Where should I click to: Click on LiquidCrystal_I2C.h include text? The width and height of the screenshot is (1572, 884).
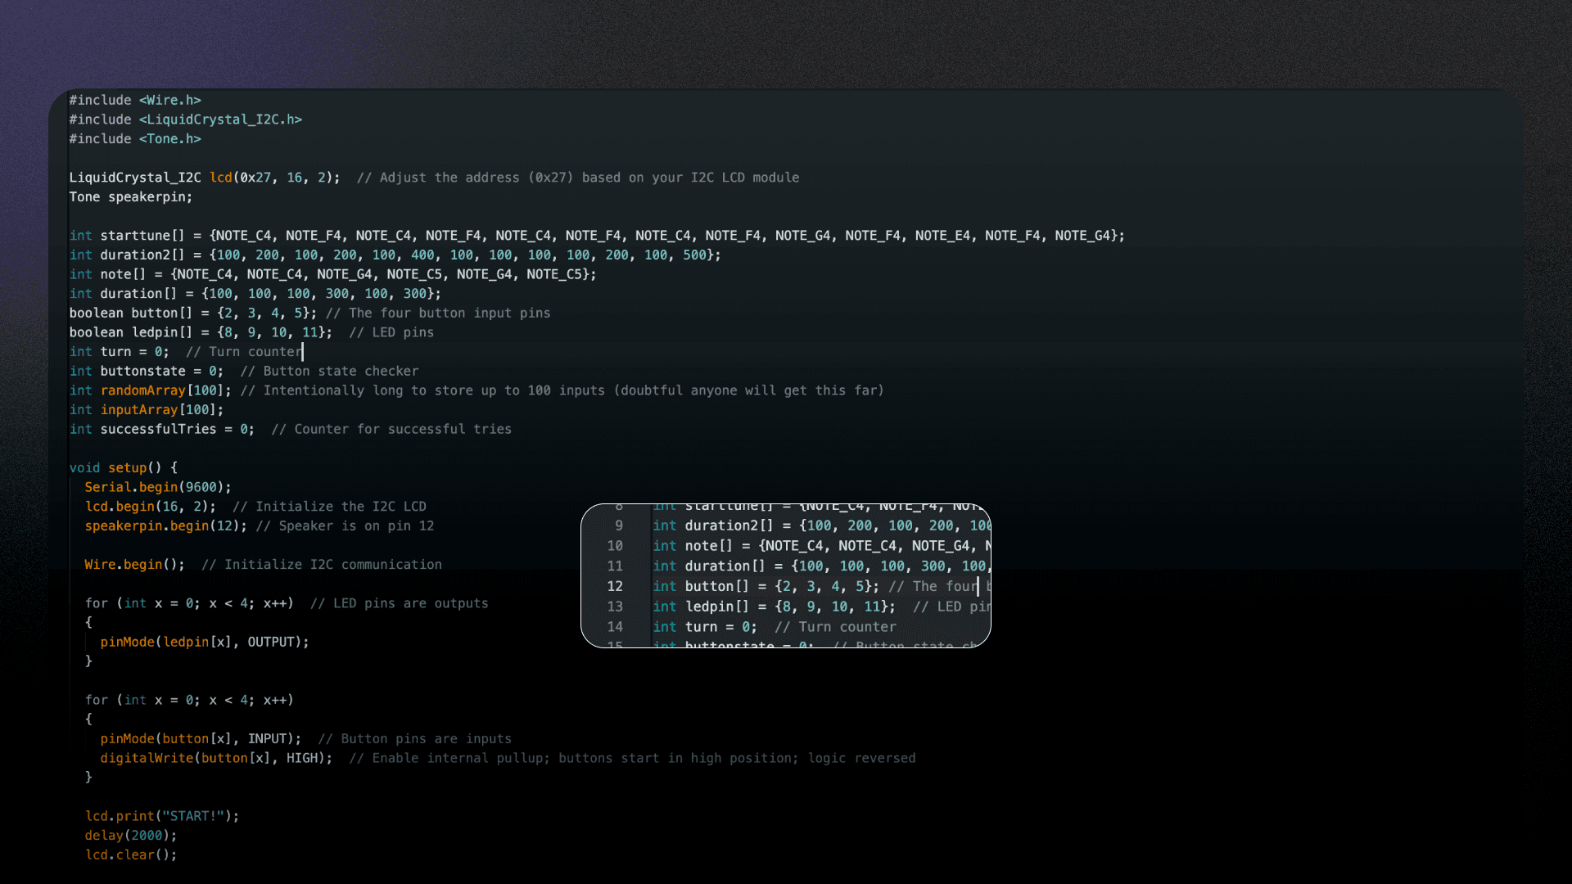(x=219, y=120)
